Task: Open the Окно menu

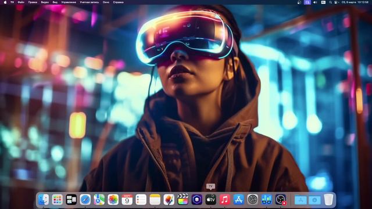Action: pos(106,2)
